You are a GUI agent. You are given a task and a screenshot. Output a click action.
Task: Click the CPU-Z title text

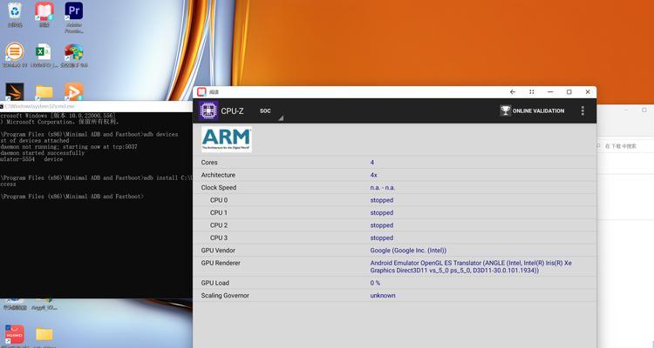[x=232, y=111]
